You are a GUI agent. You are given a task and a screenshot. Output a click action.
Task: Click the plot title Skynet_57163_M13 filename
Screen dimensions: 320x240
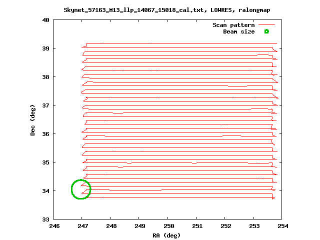[x=133, y=10]
